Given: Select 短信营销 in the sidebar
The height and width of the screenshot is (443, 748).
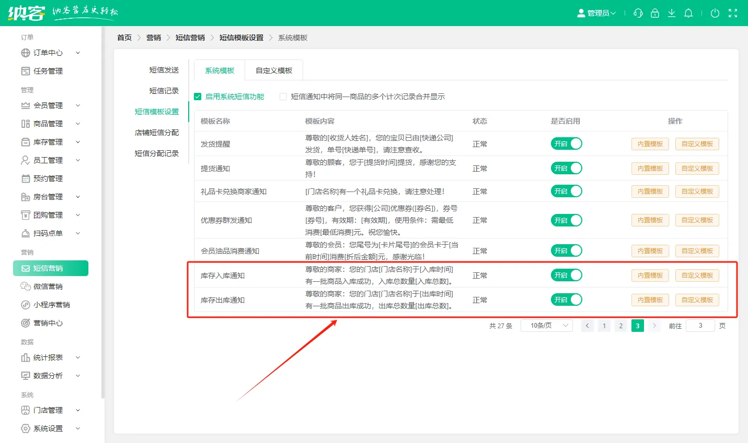Looking at the screenshot, I should tap(51, 268).
